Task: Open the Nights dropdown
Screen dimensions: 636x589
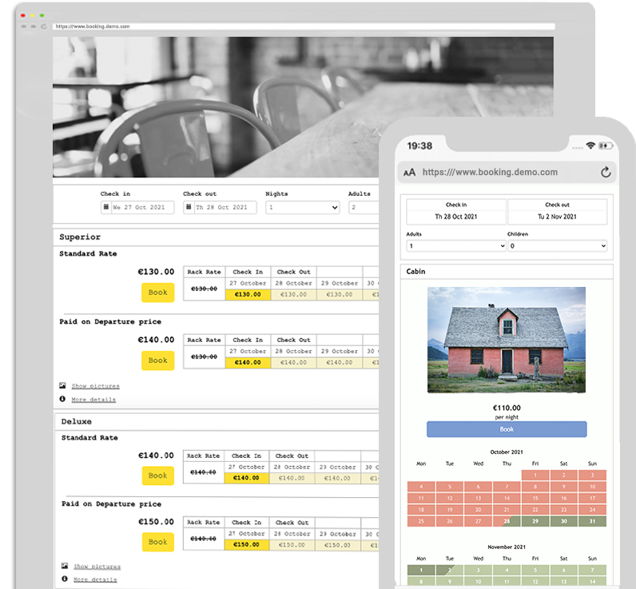Action: [x=303, y=207]
